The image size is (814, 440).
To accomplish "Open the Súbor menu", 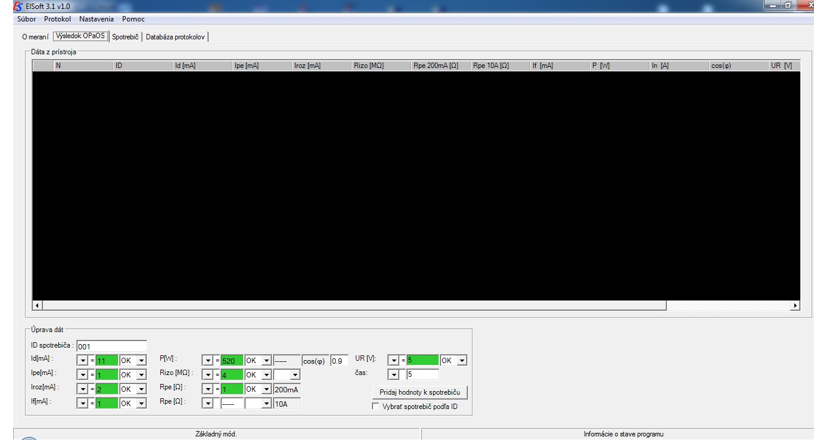I will (x=26, y=19).
